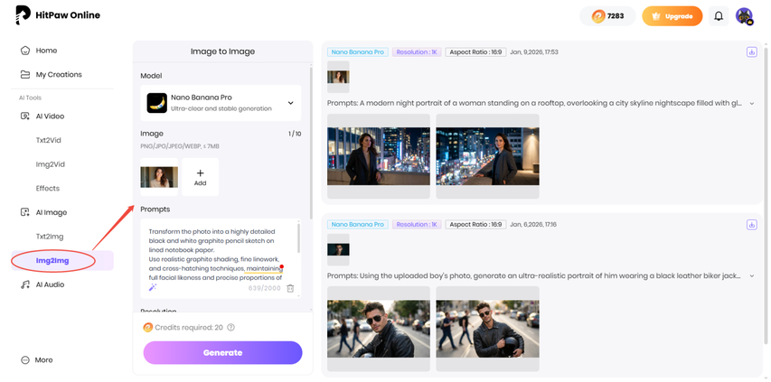Expand the leather biker jacket prompt
Viewport: 771px width, 382px height.
click(x=752, y=276)
